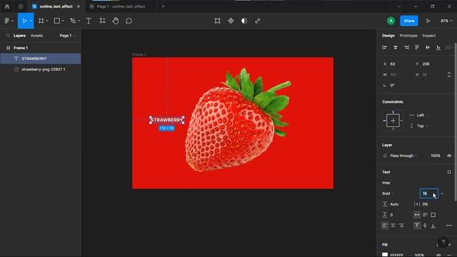Set text resizing to Fixed size
Image resolution: width=457 pixels, height=257 pixels.
click(433, 215)
